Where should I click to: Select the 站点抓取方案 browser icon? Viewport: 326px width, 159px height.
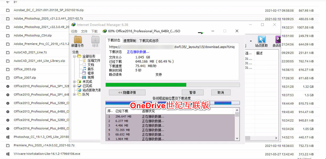point(79,90)
